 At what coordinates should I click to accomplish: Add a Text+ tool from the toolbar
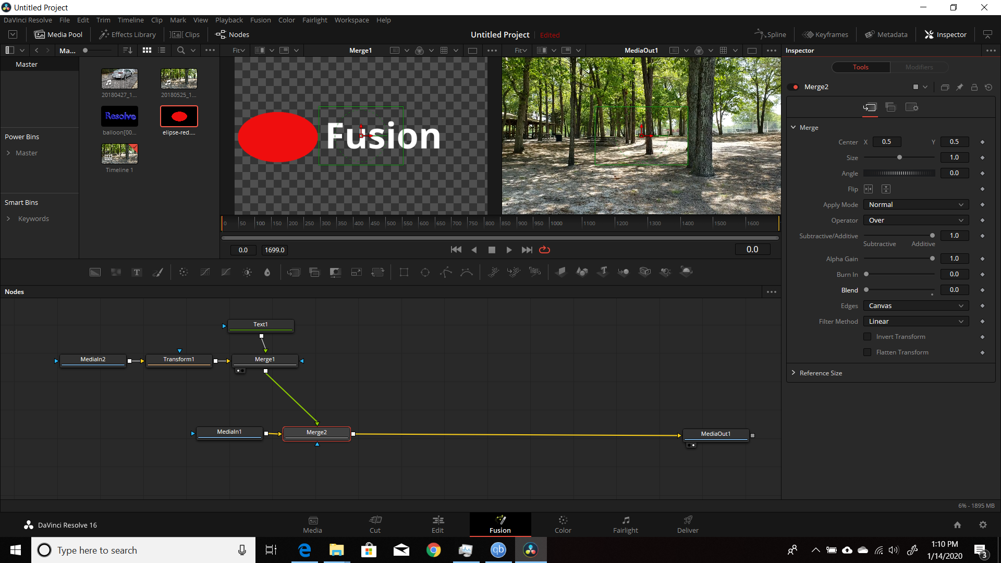[x=137, y=272]
